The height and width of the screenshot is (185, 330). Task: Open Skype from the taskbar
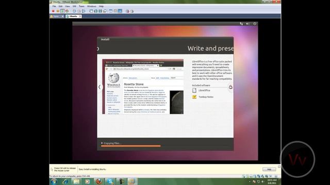point(110,181)
